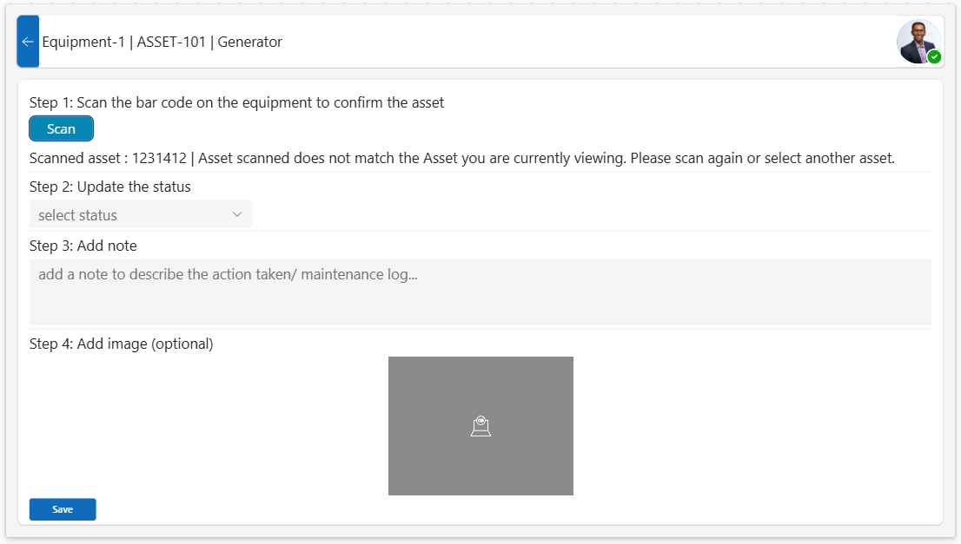Click the profile picture at top right
This screenshot has width=961, height=544.
[919, 41]
